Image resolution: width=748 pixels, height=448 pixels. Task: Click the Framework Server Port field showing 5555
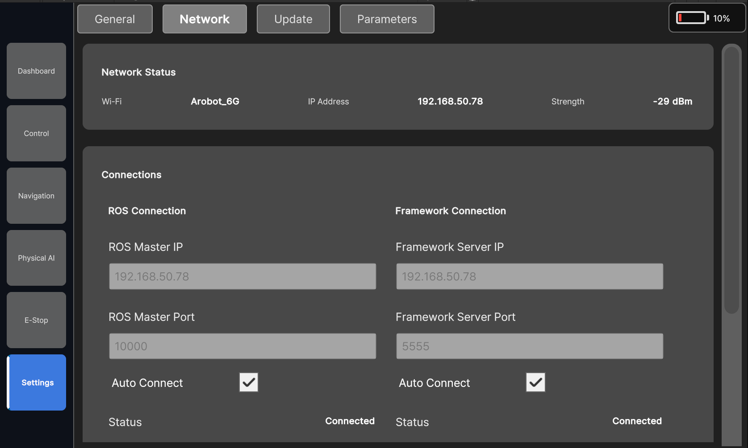(x=529, y=346)
